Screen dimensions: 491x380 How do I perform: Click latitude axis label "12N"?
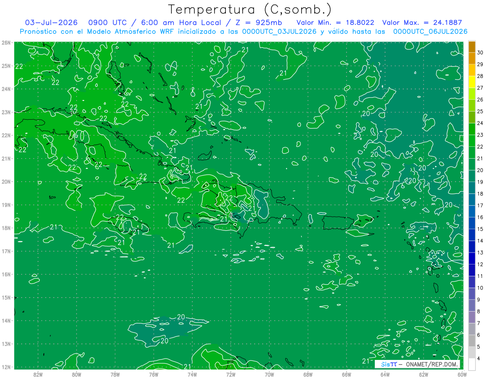point(6,367)
